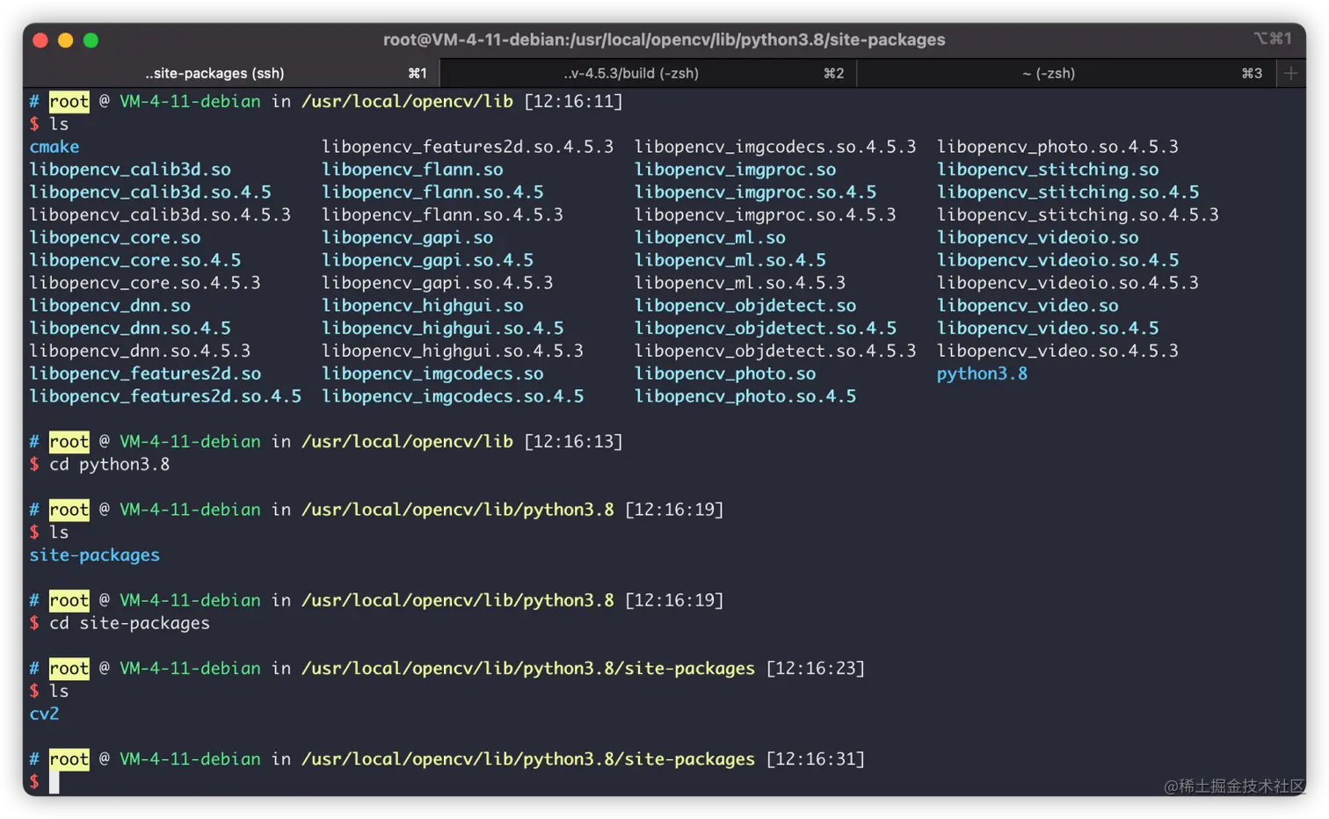Click libopencv_features2d.so.4.5.3 file name
This screenshot has width=1329, height=819.
pos(468,147)
